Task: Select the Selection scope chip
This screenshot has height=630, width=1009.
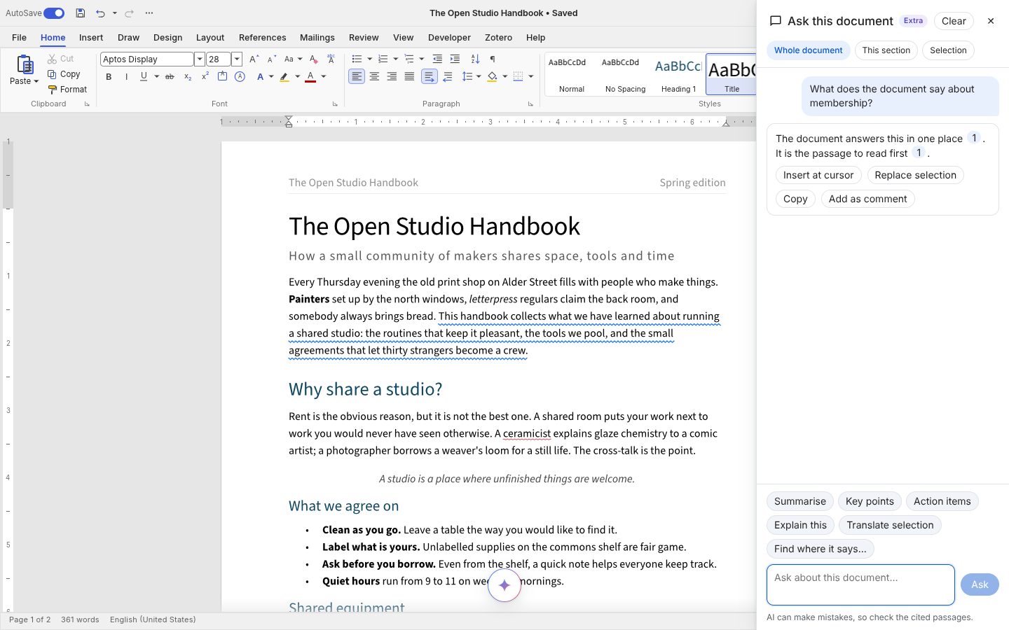Action: [948, 50]
